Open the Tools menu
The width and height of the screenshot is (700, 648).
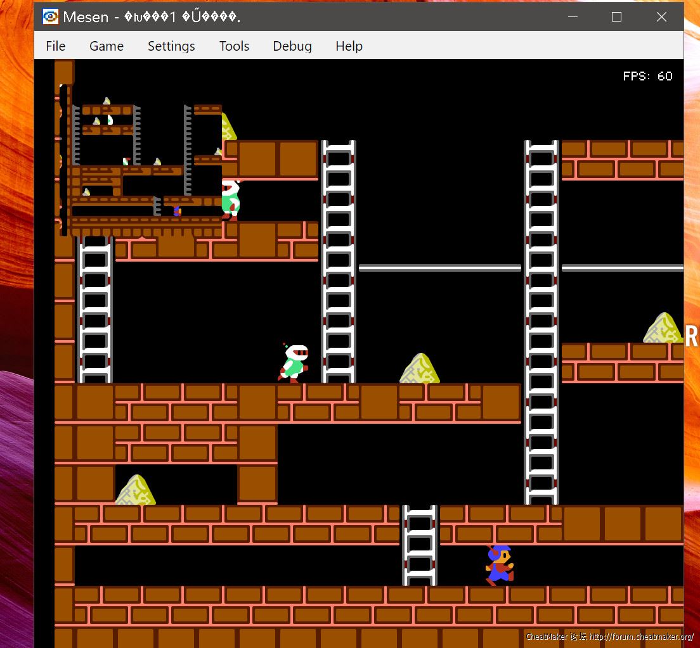pos(234,46)
